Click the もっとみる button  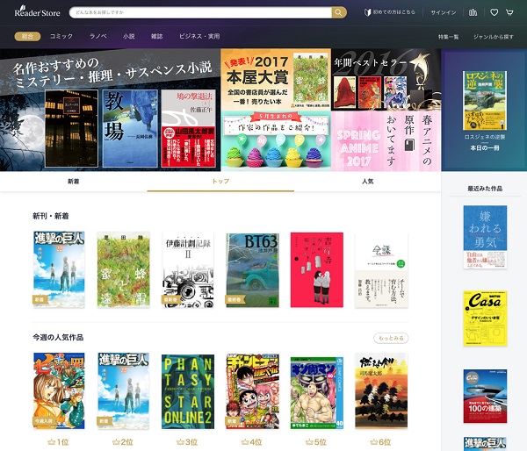point(391,338)
